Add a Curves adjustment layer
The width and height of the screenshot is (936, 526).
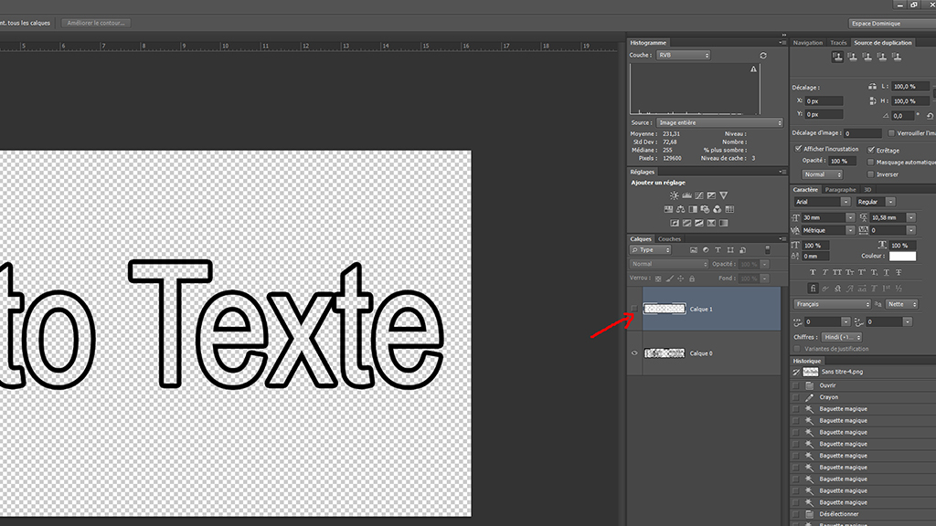point(699,195)
